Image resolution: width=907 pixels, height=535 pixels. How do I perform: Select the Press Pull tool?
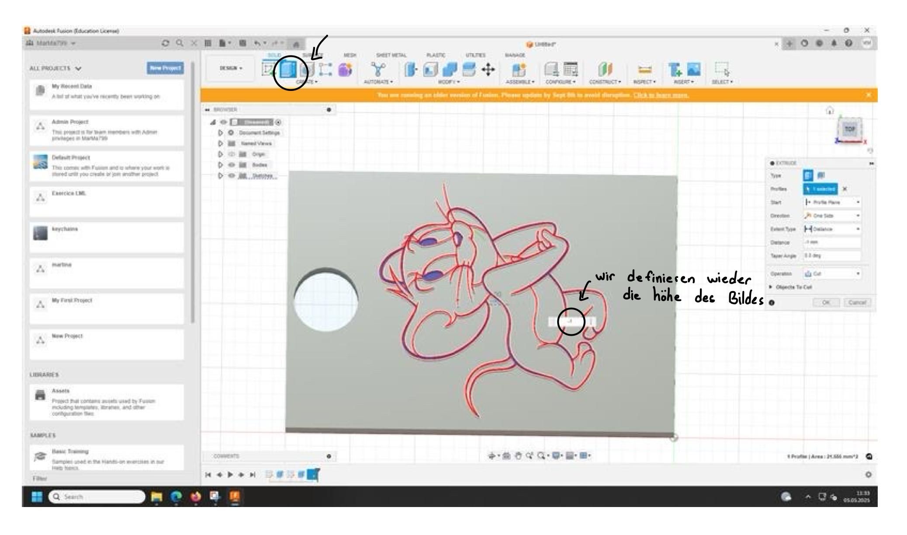click(410, 70)
